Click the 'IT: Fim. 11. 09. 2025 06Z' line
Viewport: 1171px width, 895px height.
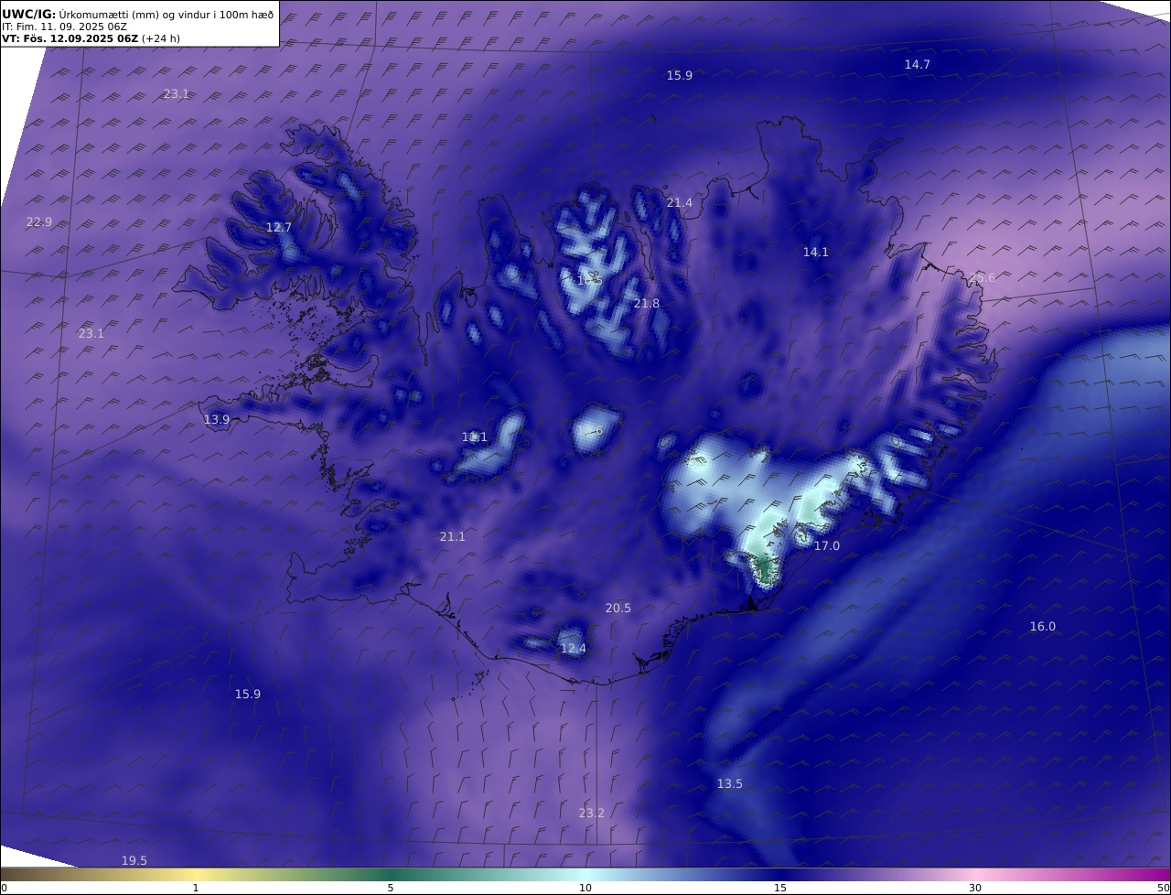click(64, 27)
